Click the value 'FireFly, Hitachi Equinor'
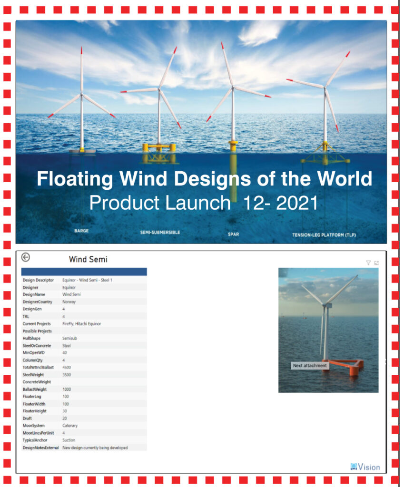 tap(82, 323)
